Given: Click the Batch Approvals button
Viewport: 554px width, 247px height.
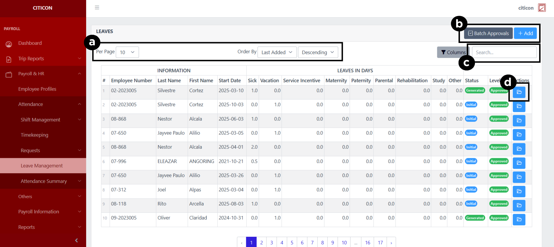Looking at the screenshot, I should [488, 33].
